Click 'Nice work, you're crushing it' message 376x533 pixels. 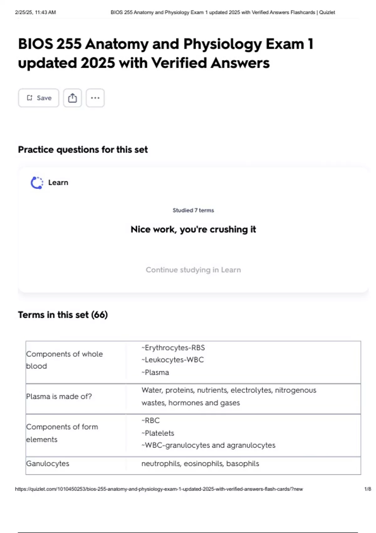(193, 230)
